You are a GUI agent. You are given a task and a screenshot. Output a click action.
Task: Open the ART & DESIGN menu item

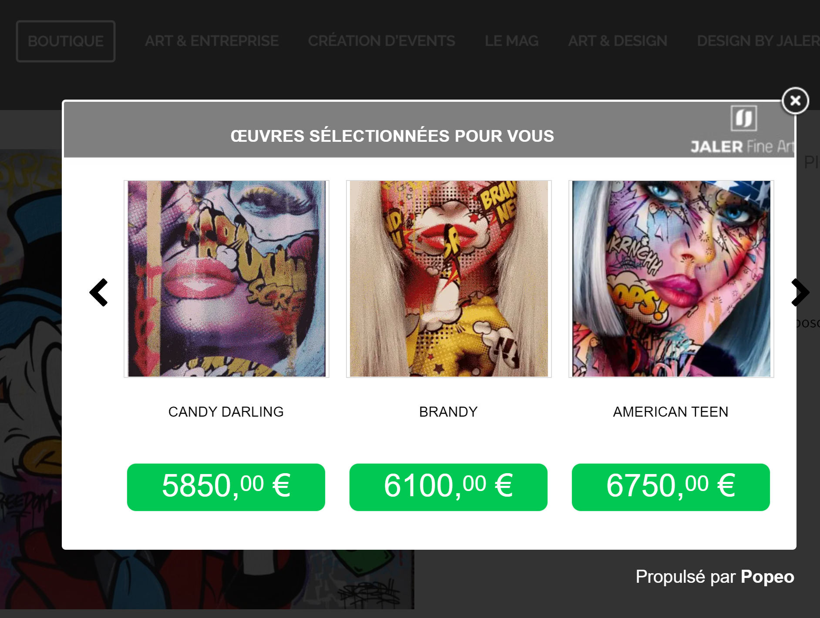point(618,41)
